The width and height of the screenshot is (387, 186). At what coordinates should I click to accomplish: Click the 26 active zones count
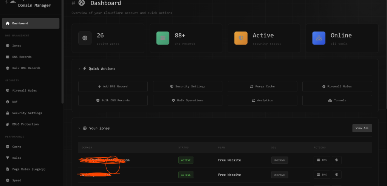[100, 35]
